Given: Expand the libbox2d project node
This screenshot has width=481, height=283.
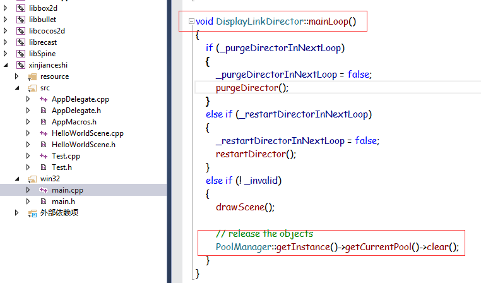Looking at the screenshot, I should 5,8.
